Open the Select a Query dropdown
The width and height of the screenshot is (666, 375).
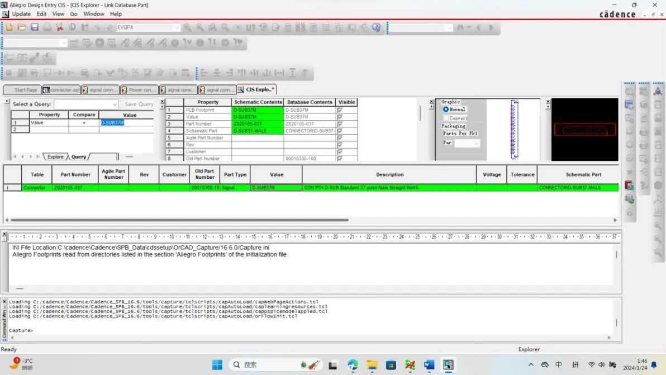(x=115, y=104)
